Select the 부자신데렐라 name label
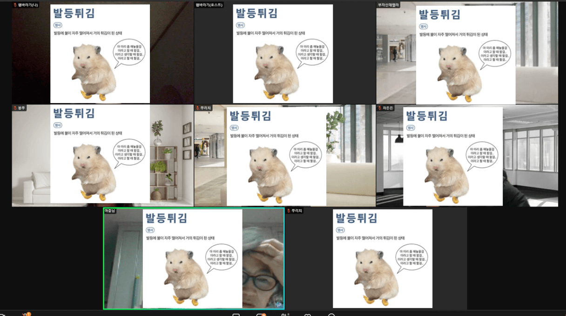This screenshot has height=316, width=566. [389, 5]
